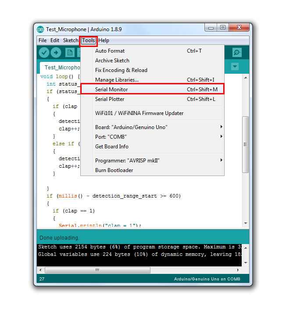Click console vertical scroll up arrow
Image resolution: width=286 pixels, height=309 pixels.
click(246, 248)
